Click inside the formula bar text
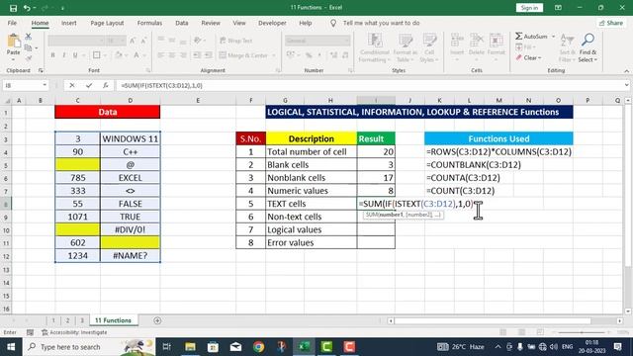The height and width of the screenshot is (356, 633). (161, 86)
